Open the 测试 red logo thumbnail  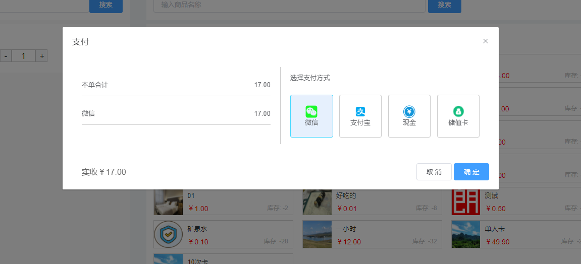[466, 202]
